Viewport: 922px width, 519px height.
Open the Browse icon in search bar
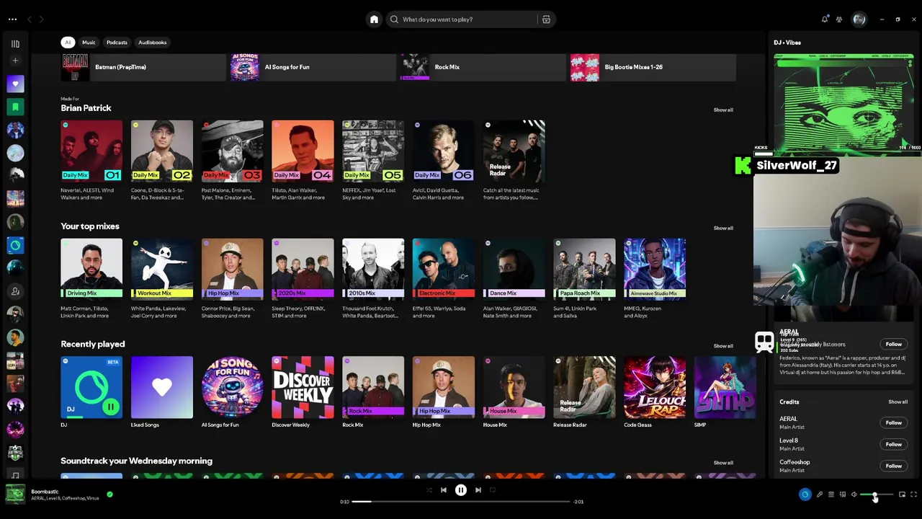pos(546,19)
